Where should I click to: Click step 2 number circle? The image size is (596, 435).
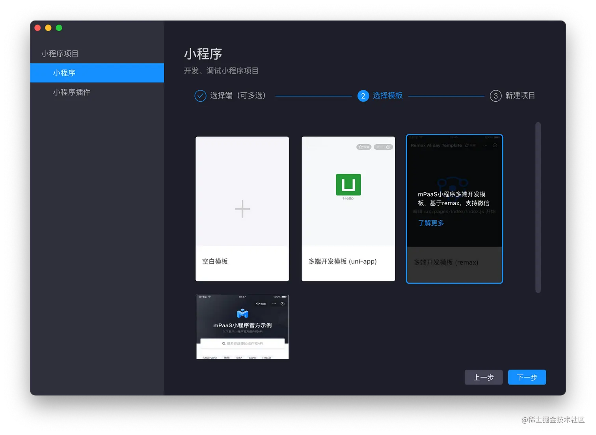(363, 96)
